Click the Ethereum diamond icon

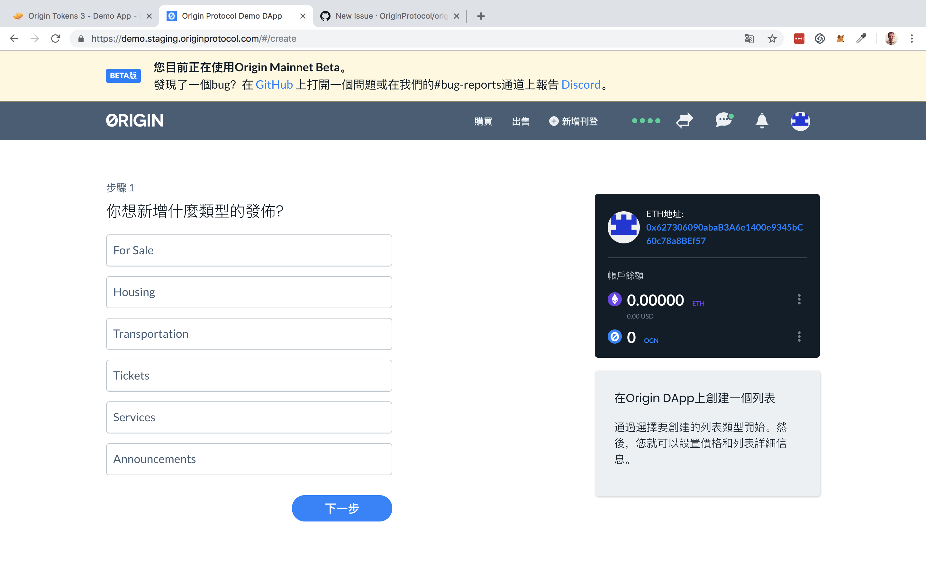pos(614,299)
